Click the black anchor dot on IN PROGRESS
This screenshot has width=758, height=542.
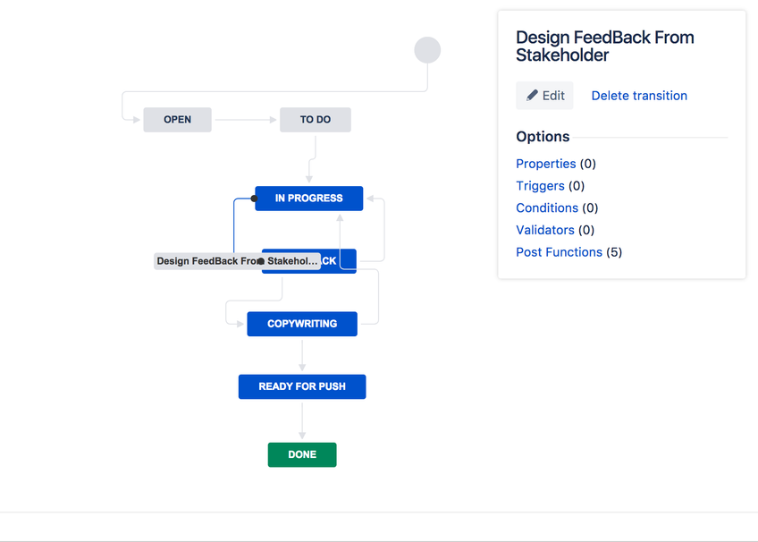[x=254, y=199]
